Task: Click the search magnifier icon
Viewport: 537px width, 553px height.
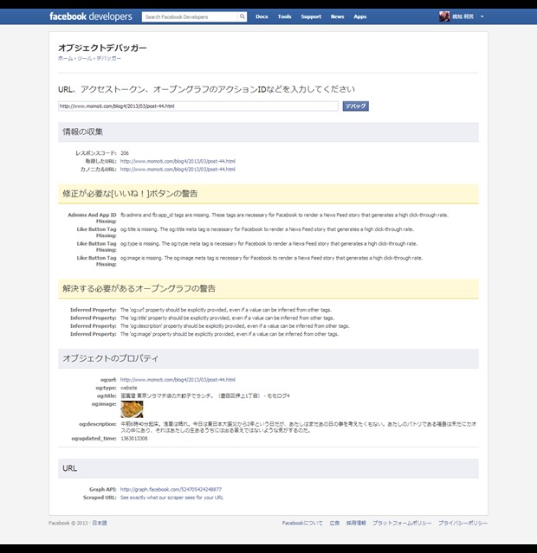Action: (243, 16)
